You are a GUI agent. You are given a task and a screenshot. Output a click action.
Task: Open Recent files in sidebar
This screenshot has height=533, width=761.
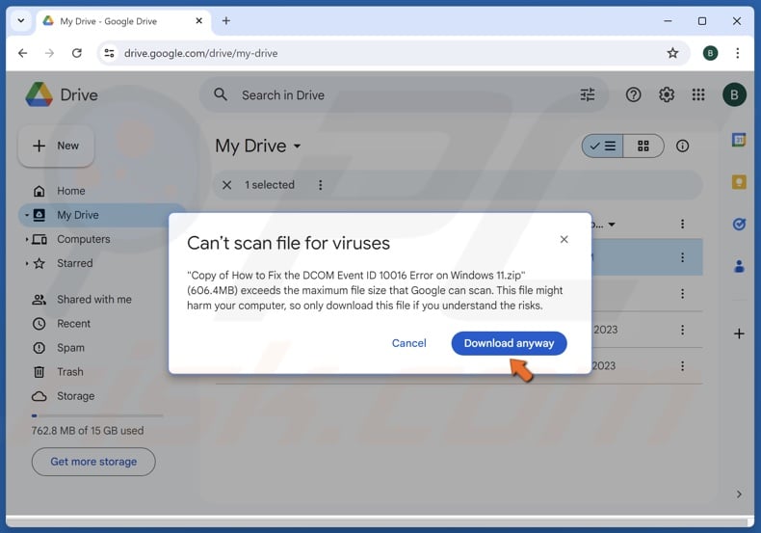coord(73,324)
